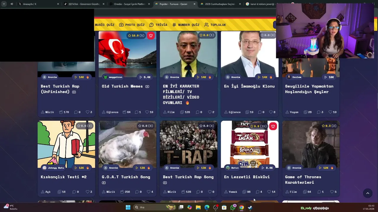The width and height of the screenshot is (378, 212).
Task: Like En Lezzetli Bisküvi heart
Action: tap(269, 192)
